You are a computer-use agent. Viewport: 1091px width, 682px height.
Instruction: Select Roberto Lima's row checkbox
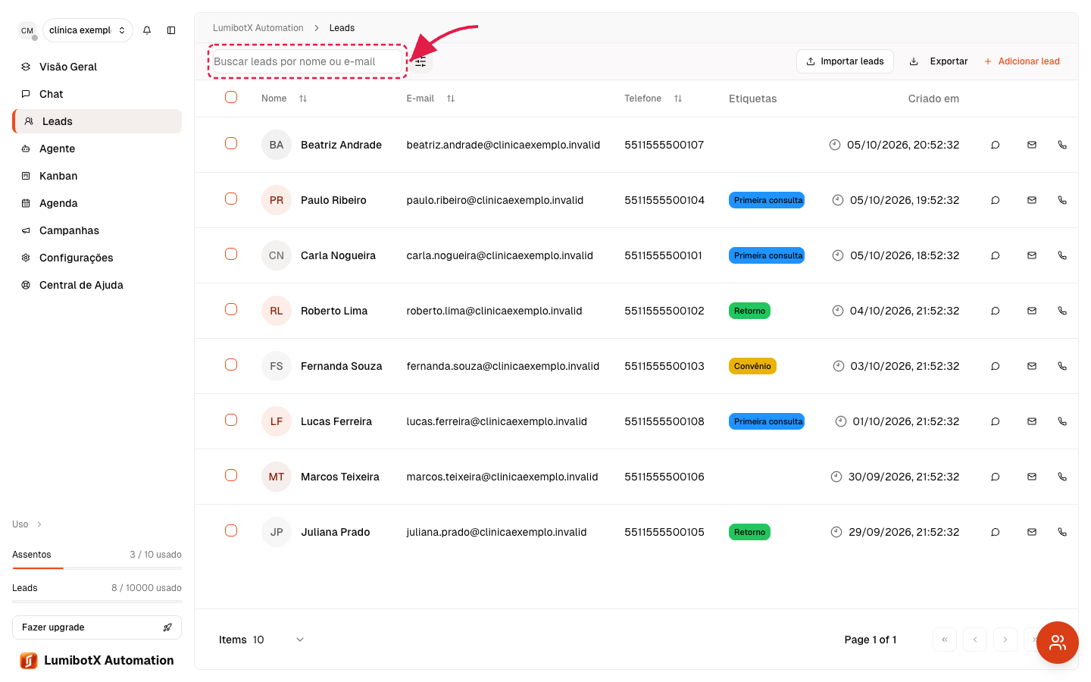click(x=231, y=309)
